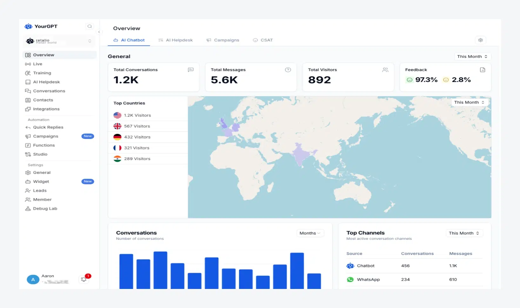Open the Overview sidebar item

(x=59, y=55)
